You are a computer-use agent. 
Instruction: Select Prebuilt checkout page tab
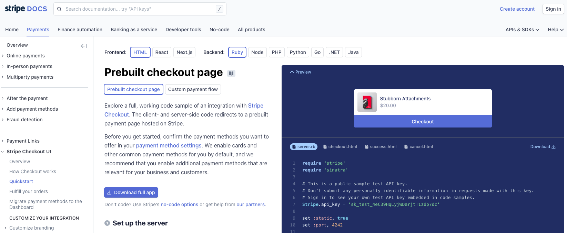133,89
